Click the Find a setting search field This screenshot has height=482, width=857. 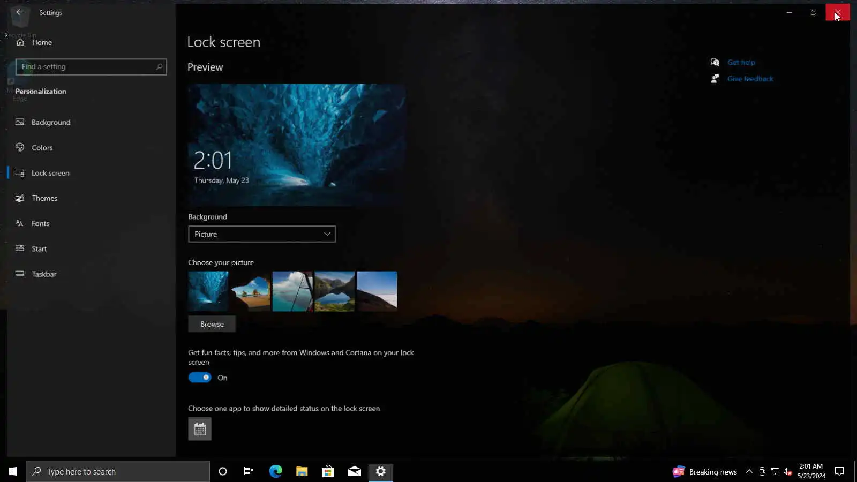91,67
